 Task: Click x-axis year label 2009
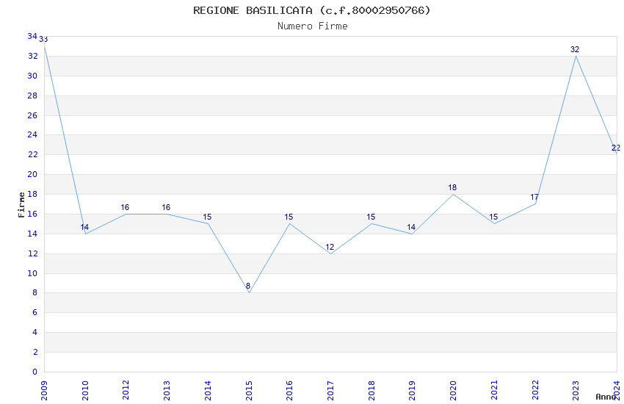click(x=44, y=391)
